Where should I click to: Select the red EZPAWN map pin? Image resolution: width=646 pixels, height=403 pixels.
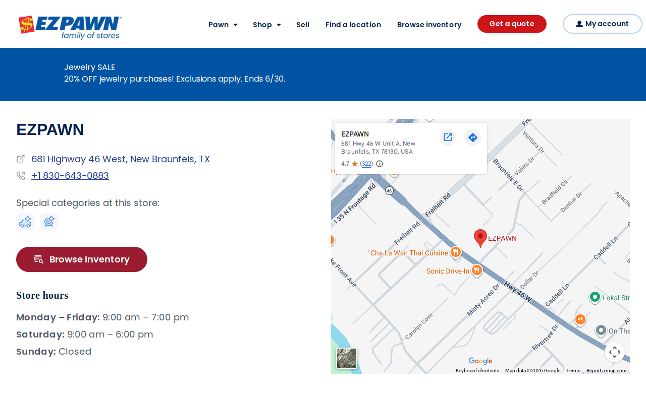click(480, 238)
